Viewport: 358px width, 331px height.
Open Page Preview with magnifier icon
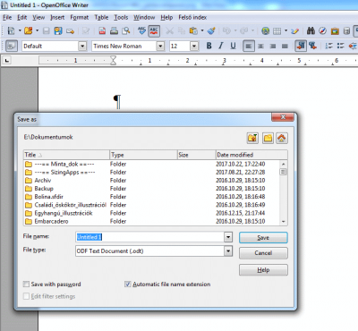click(126, 30)
